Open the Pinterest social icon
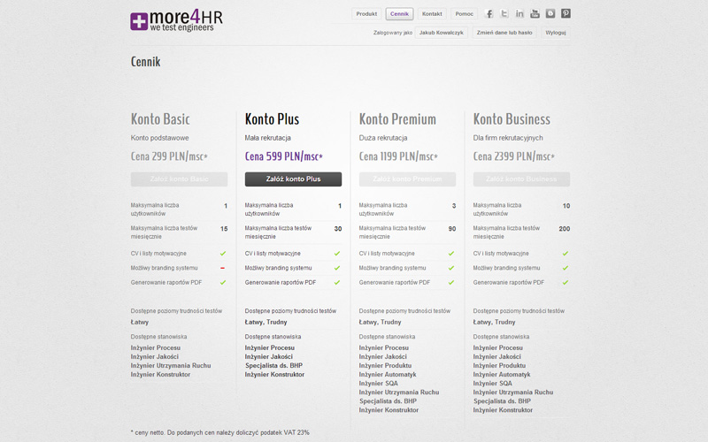 click(566, 13)
